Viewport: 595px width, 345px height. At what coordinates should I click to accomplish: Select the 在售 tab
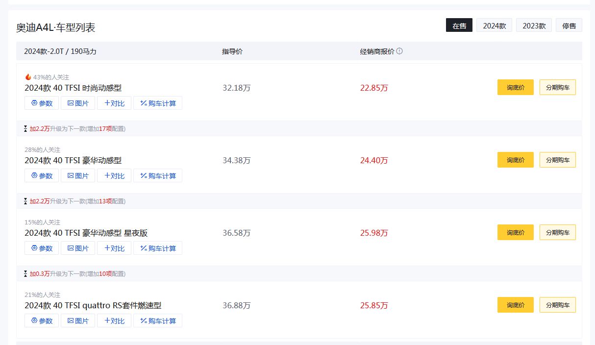click(459, 25)
